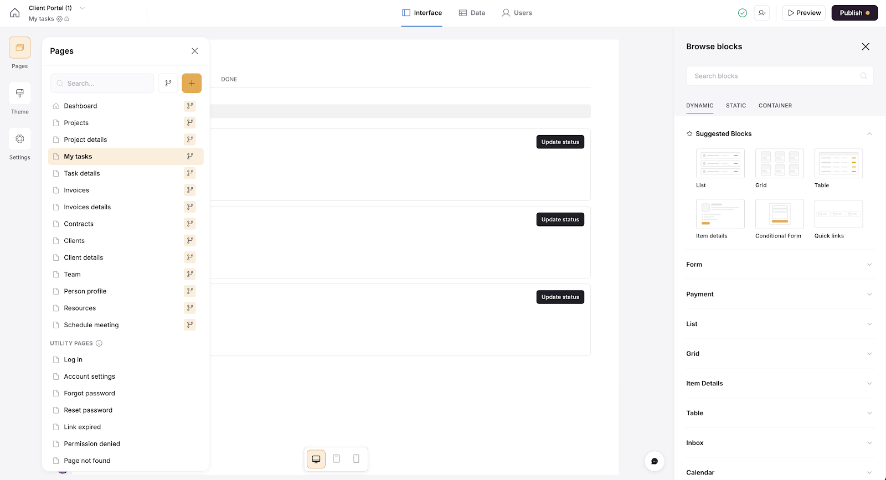The image size is (886, 480).
Task: Click the invite user icon
Action: 762,13
